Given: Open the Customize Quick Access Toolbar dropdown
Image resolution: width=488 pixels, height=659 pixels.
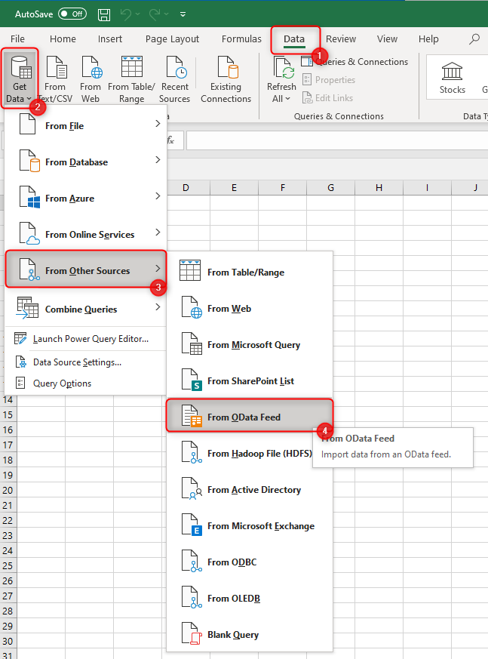Looking at the screenshot, I should click(183, 14).
